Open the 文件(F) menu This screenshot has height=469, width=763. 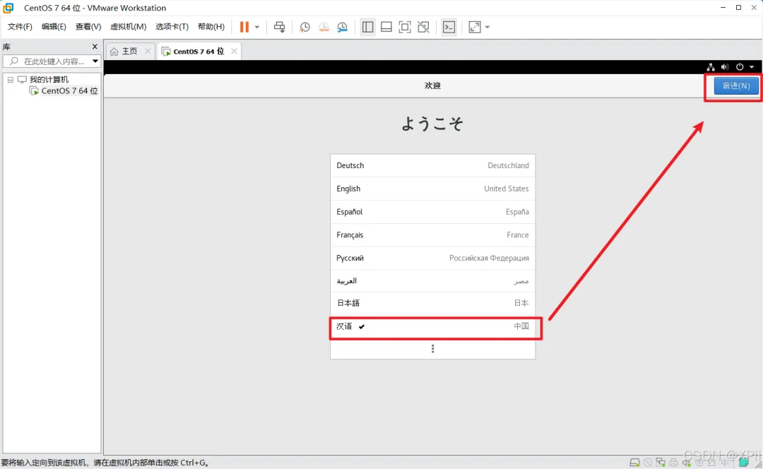[x=20, y=27]
